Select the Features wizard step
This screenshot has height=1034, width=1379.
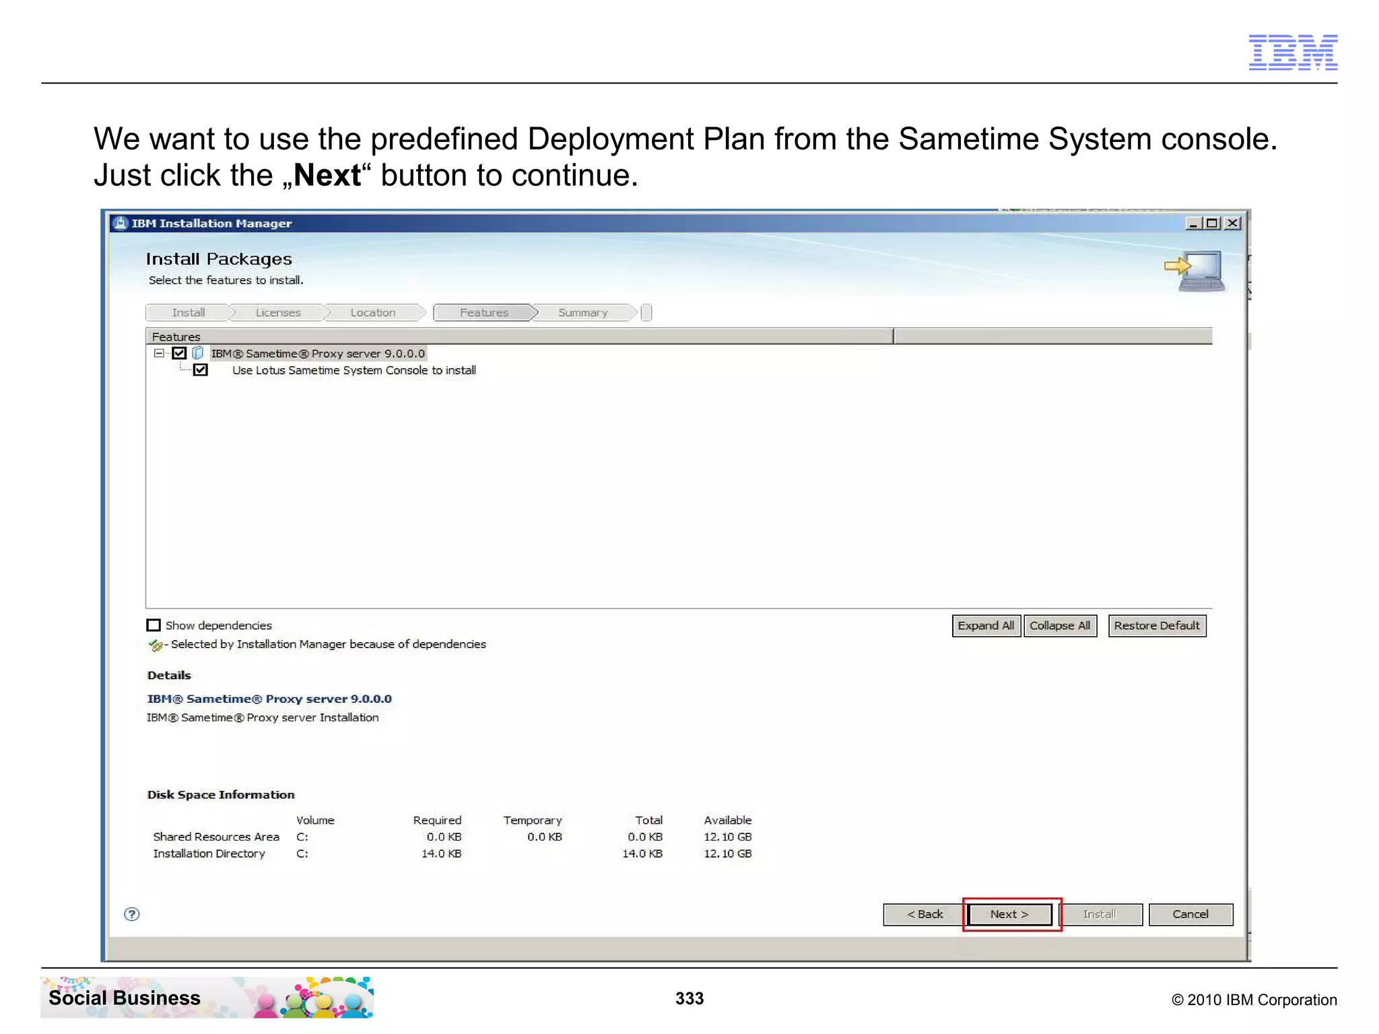click(484, 312)
